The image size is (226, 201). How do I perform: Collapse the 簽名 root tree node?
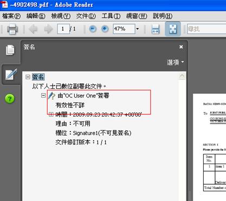point(28,77)
